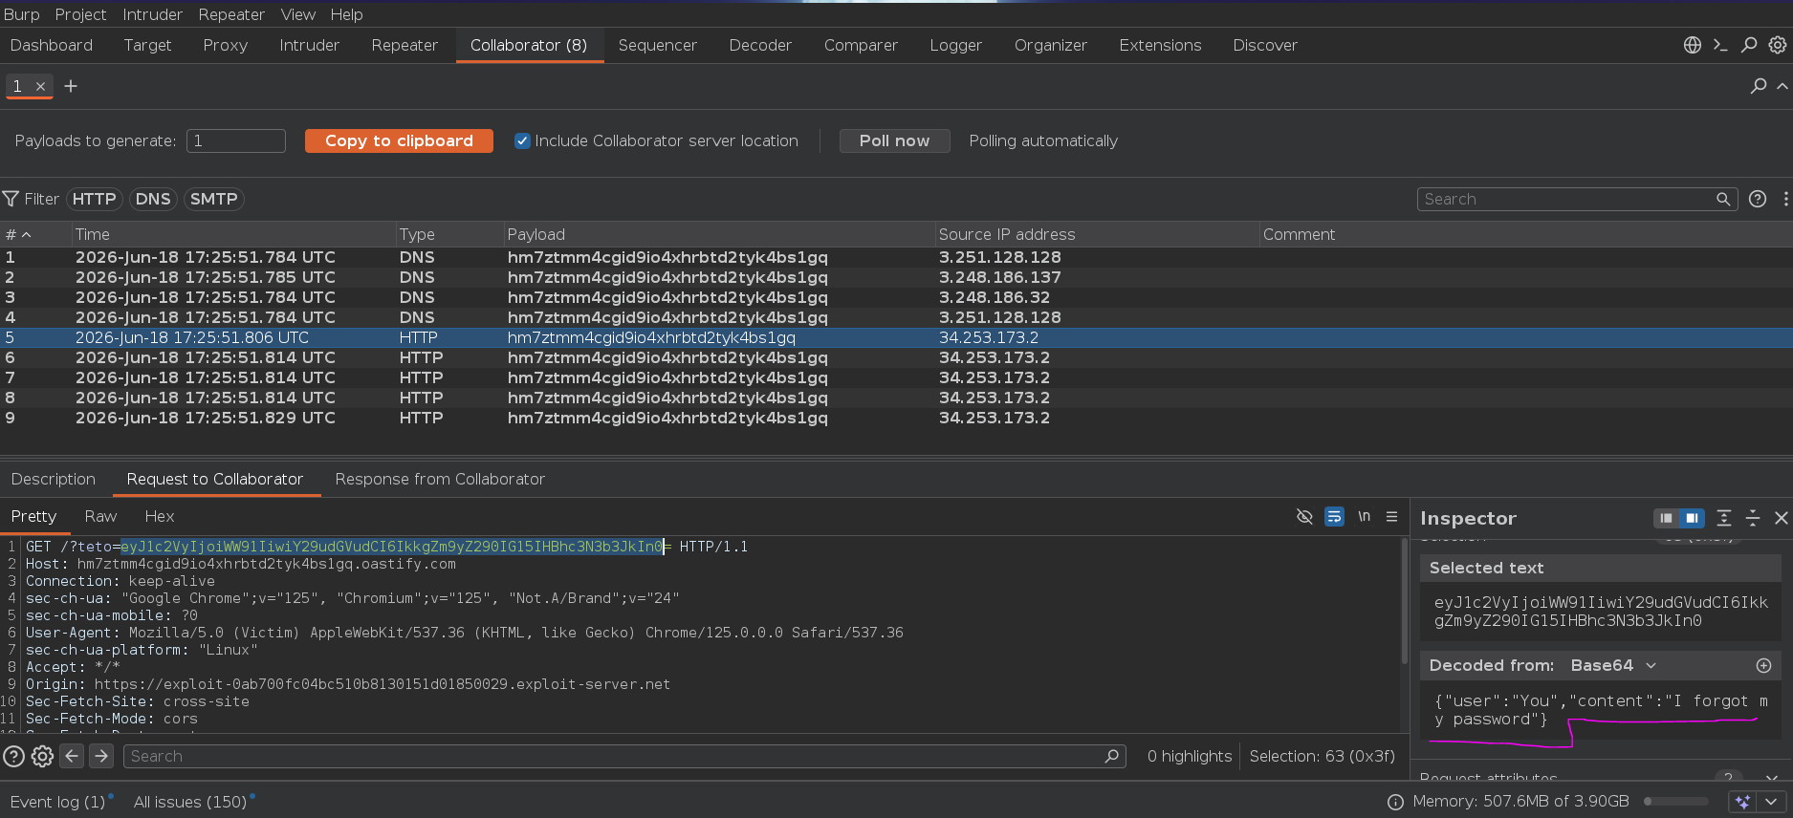The image size is (1793, 818).
Task: Open Burp settings gear icon at top right
Action: coord(1778,45)
